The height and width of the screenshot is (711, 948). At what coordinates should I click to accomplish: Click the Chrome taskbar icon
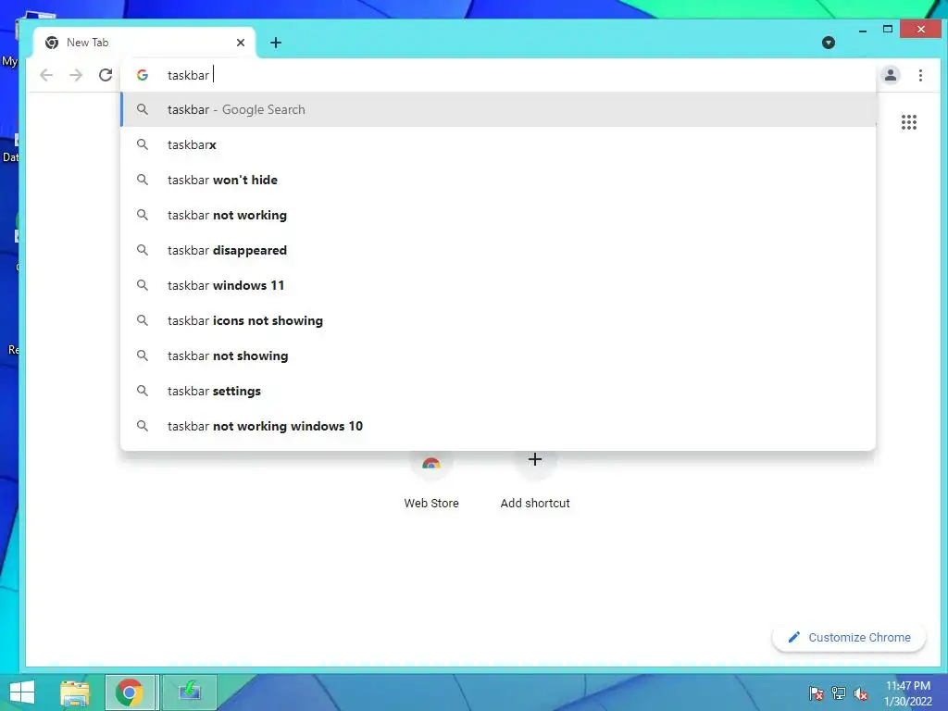pyautogui.click(x=130, y=692)
